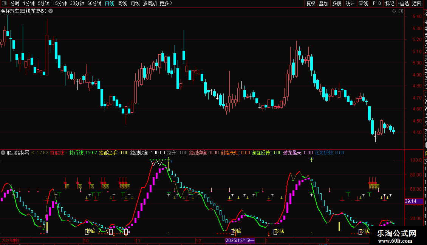427x245 pixels.
Task: Open the 画线 drawing tools
Action: (363, 4)
